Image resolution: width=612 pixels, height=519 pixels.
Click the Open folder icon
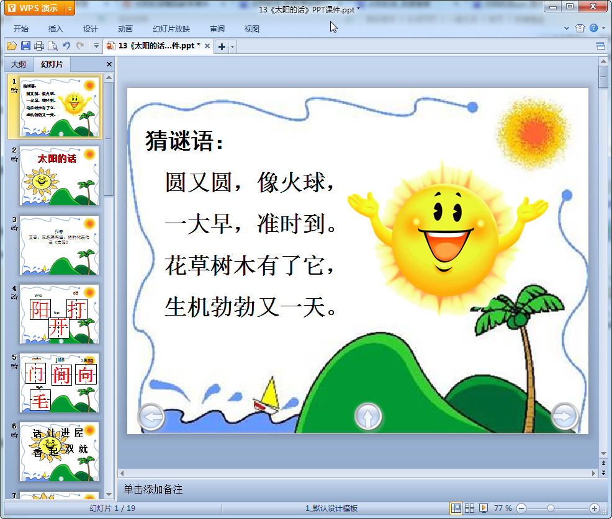tap(12, 46)
